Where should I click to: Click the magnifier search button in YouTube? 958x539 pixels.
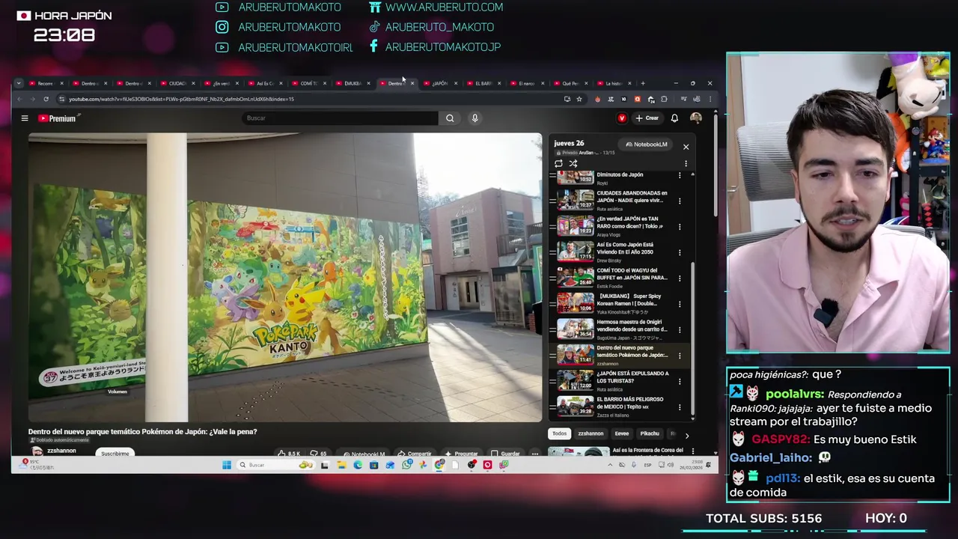tap(450, 118)
